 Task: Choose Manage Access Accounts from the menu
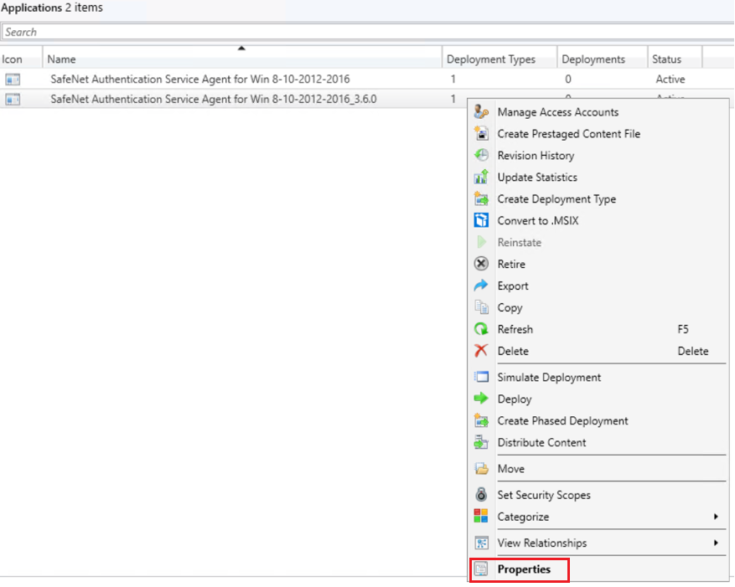598,112
